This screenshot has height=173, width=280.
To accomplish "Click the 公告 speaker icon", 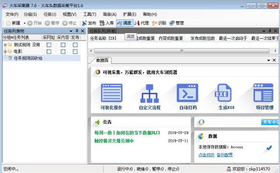I will click(x=97, y=122).
